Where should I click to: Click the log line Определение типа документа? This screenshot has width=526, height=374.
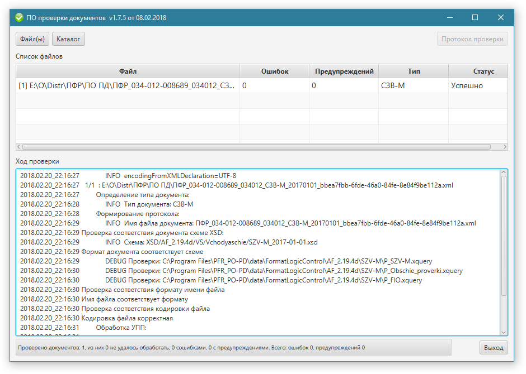105,195
